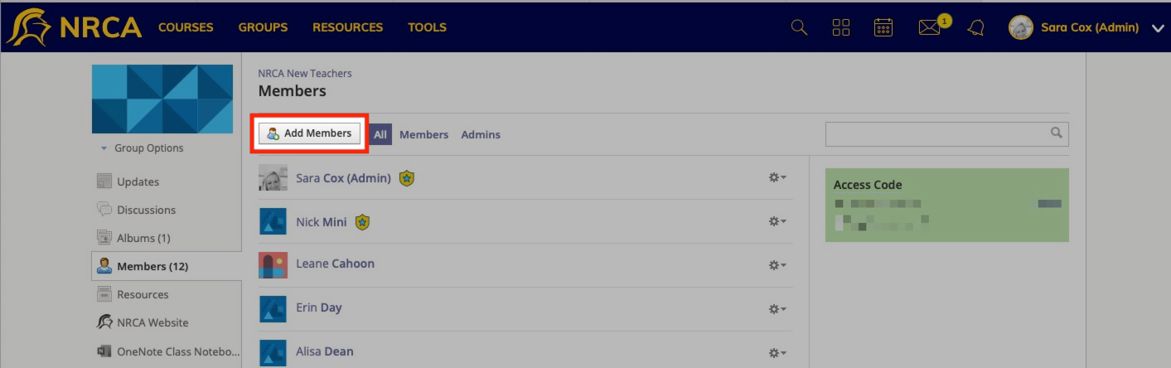Open the search magnifier in top bar
Image resolution: width=1171 pixels, height=368 pixels.
coord(799,27)
